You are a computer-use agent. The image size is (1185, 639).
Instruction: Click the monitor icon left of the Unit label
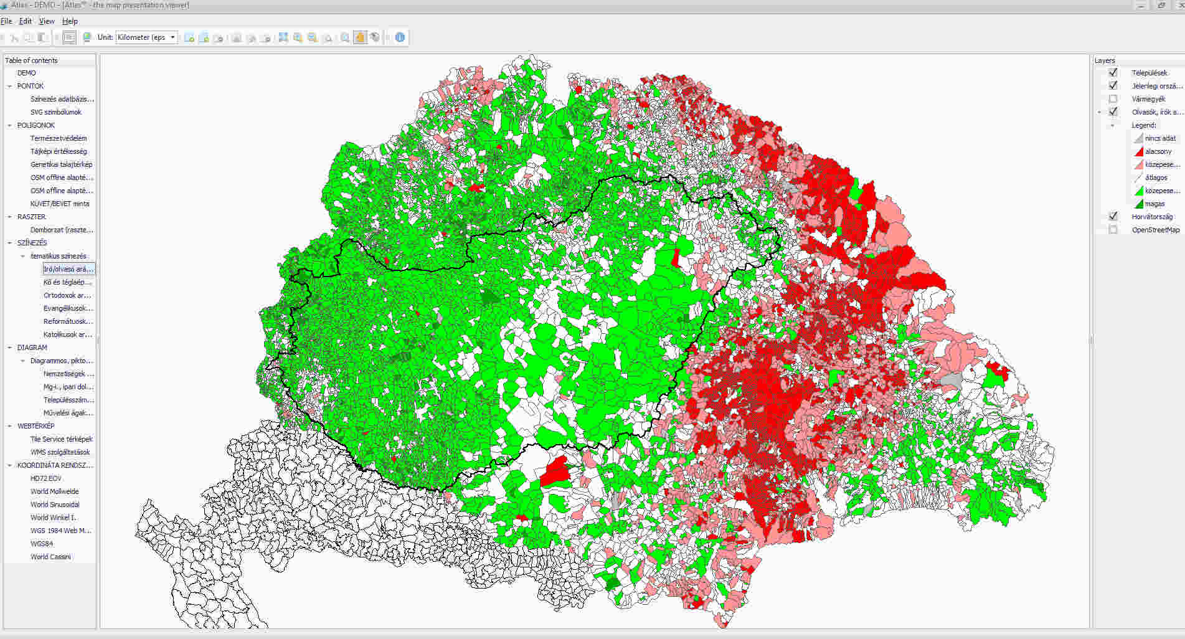coord(87,37)
